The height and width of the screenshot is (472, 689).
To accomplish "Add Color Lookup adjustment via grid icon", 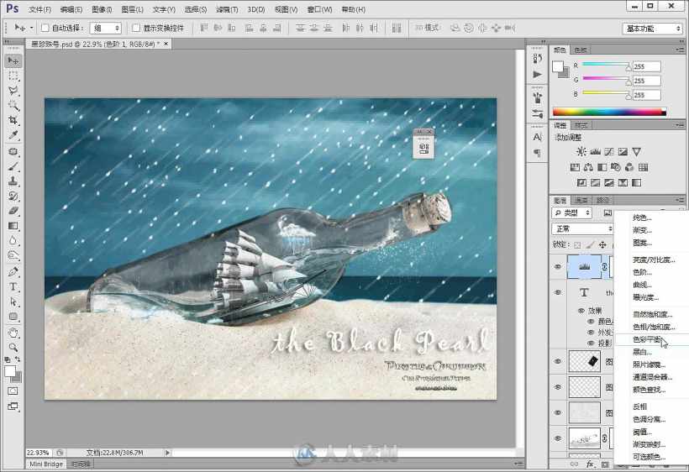I will tap(644, 167).
